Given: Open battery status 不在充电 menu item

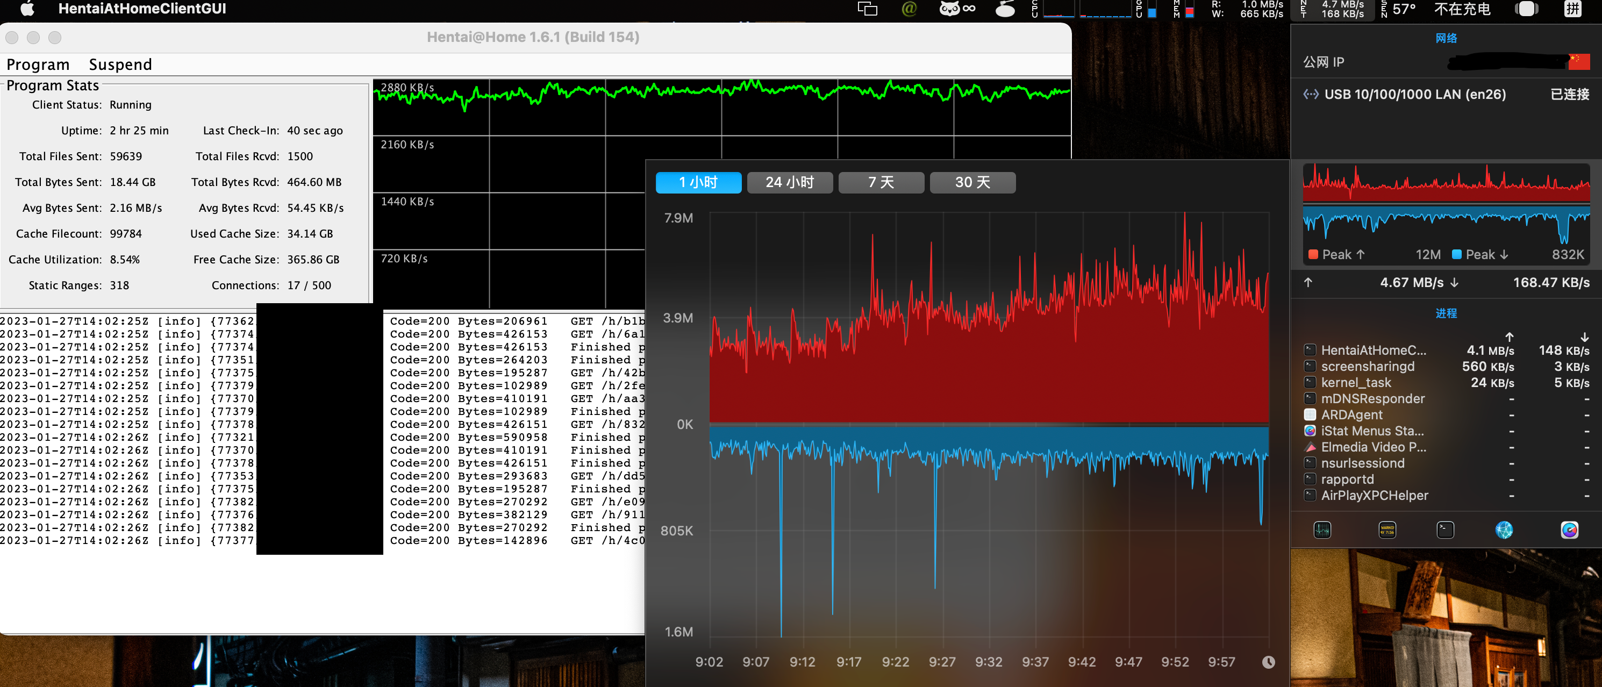Looking at the screenshot, I should tap(1462, 9).
